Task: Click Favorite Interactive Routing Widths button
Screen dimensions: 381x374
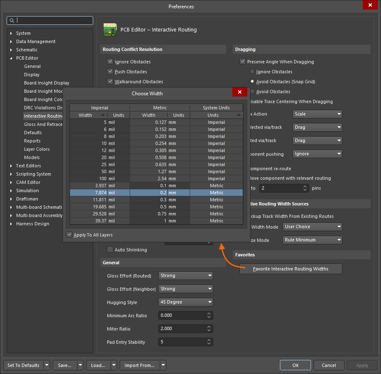Action: pyautogui.click(x=291, y=269)
